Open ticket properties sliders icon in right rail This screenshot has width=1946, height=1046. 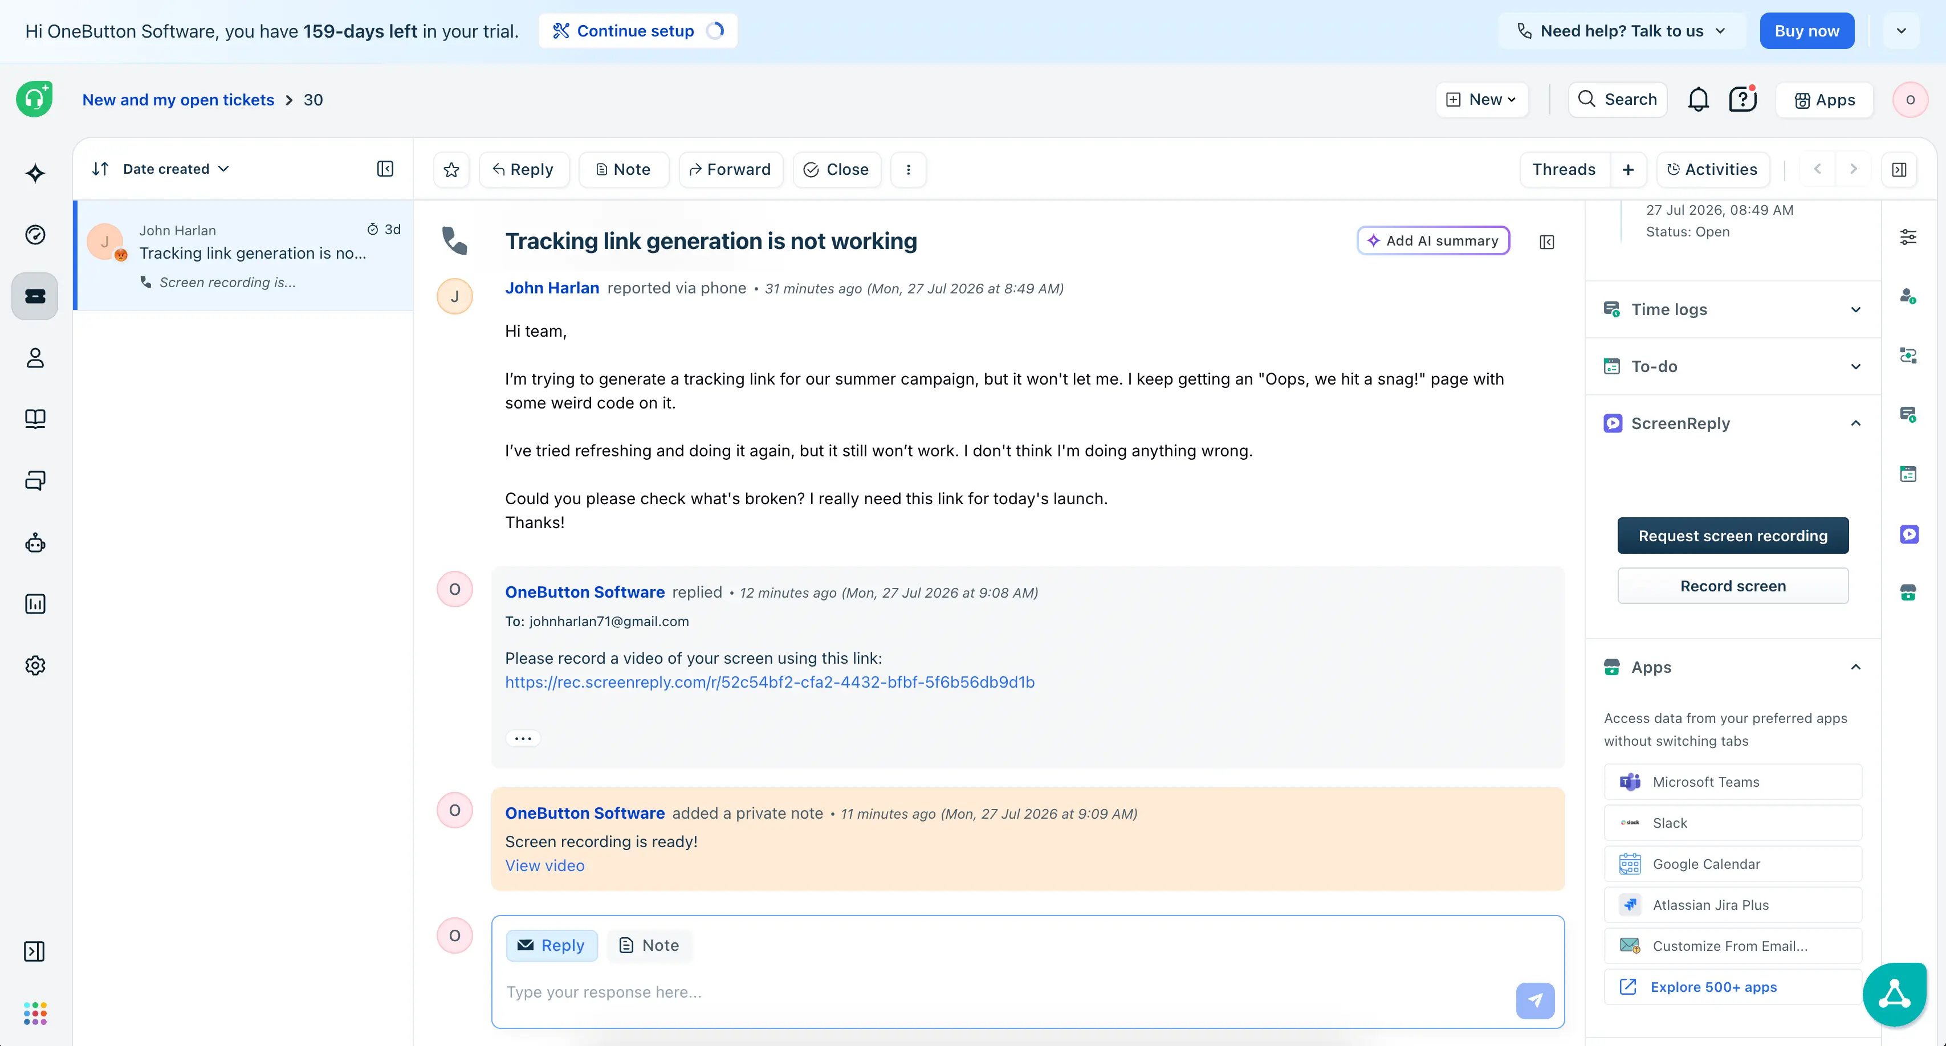(x=1908, y=237)
